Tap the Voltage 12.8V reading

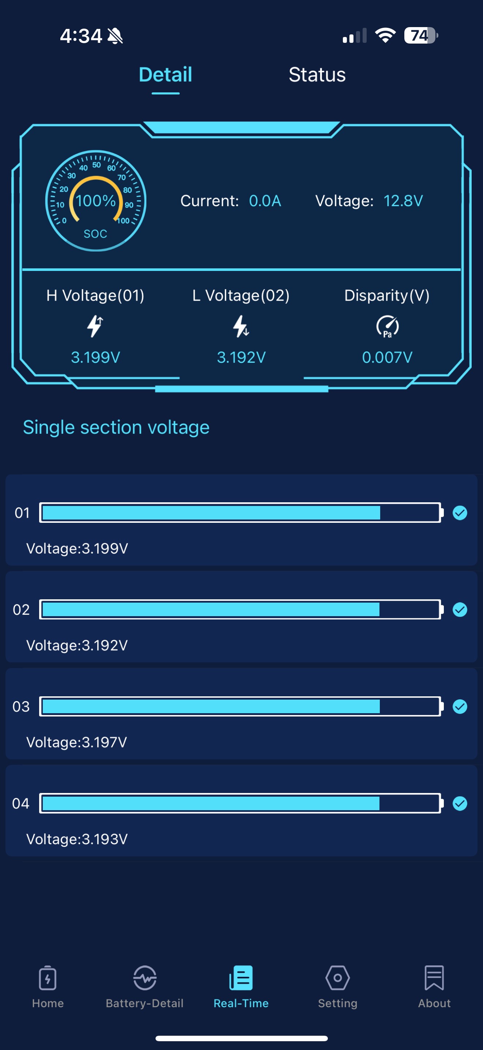click(403, 201)
